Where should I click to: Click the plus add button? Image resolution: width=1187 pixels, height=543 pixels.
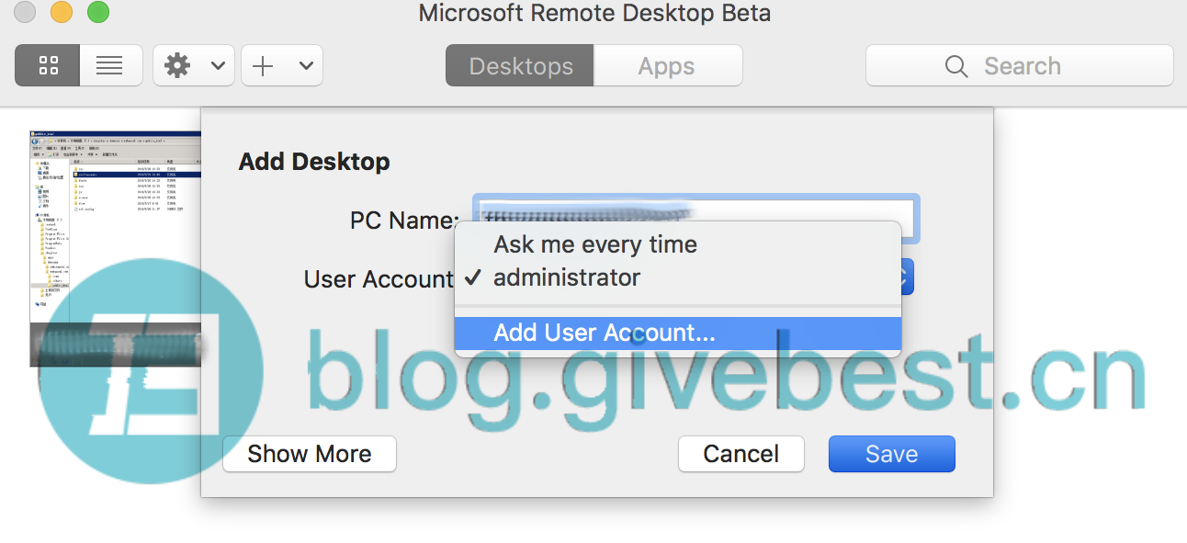264,65
